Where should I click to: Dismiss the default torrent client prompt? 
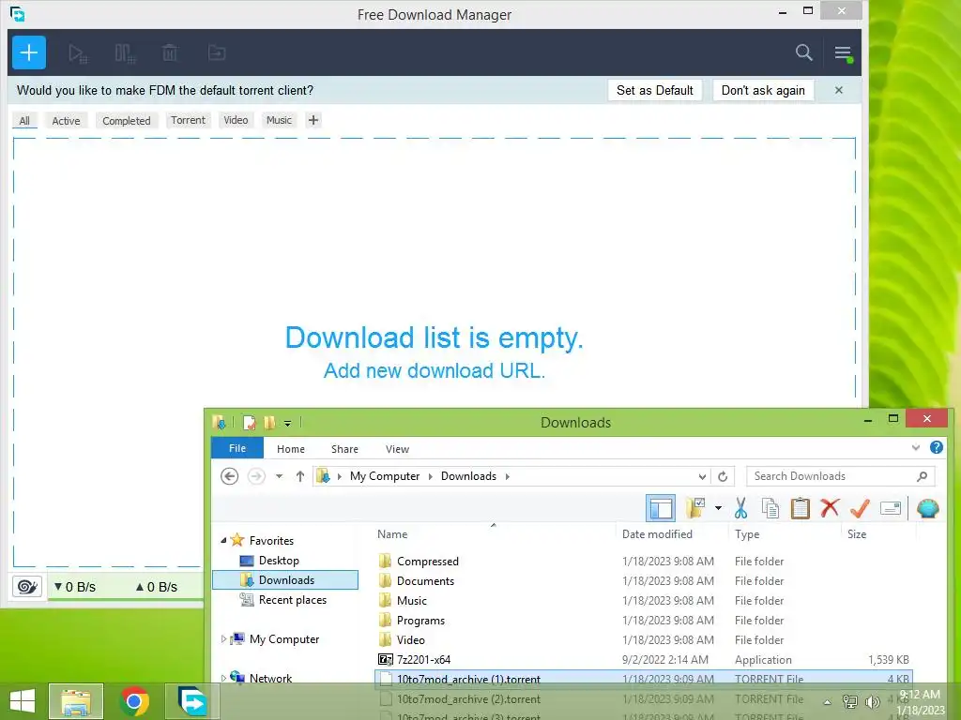pyautogui.click(x=838, y=90)
